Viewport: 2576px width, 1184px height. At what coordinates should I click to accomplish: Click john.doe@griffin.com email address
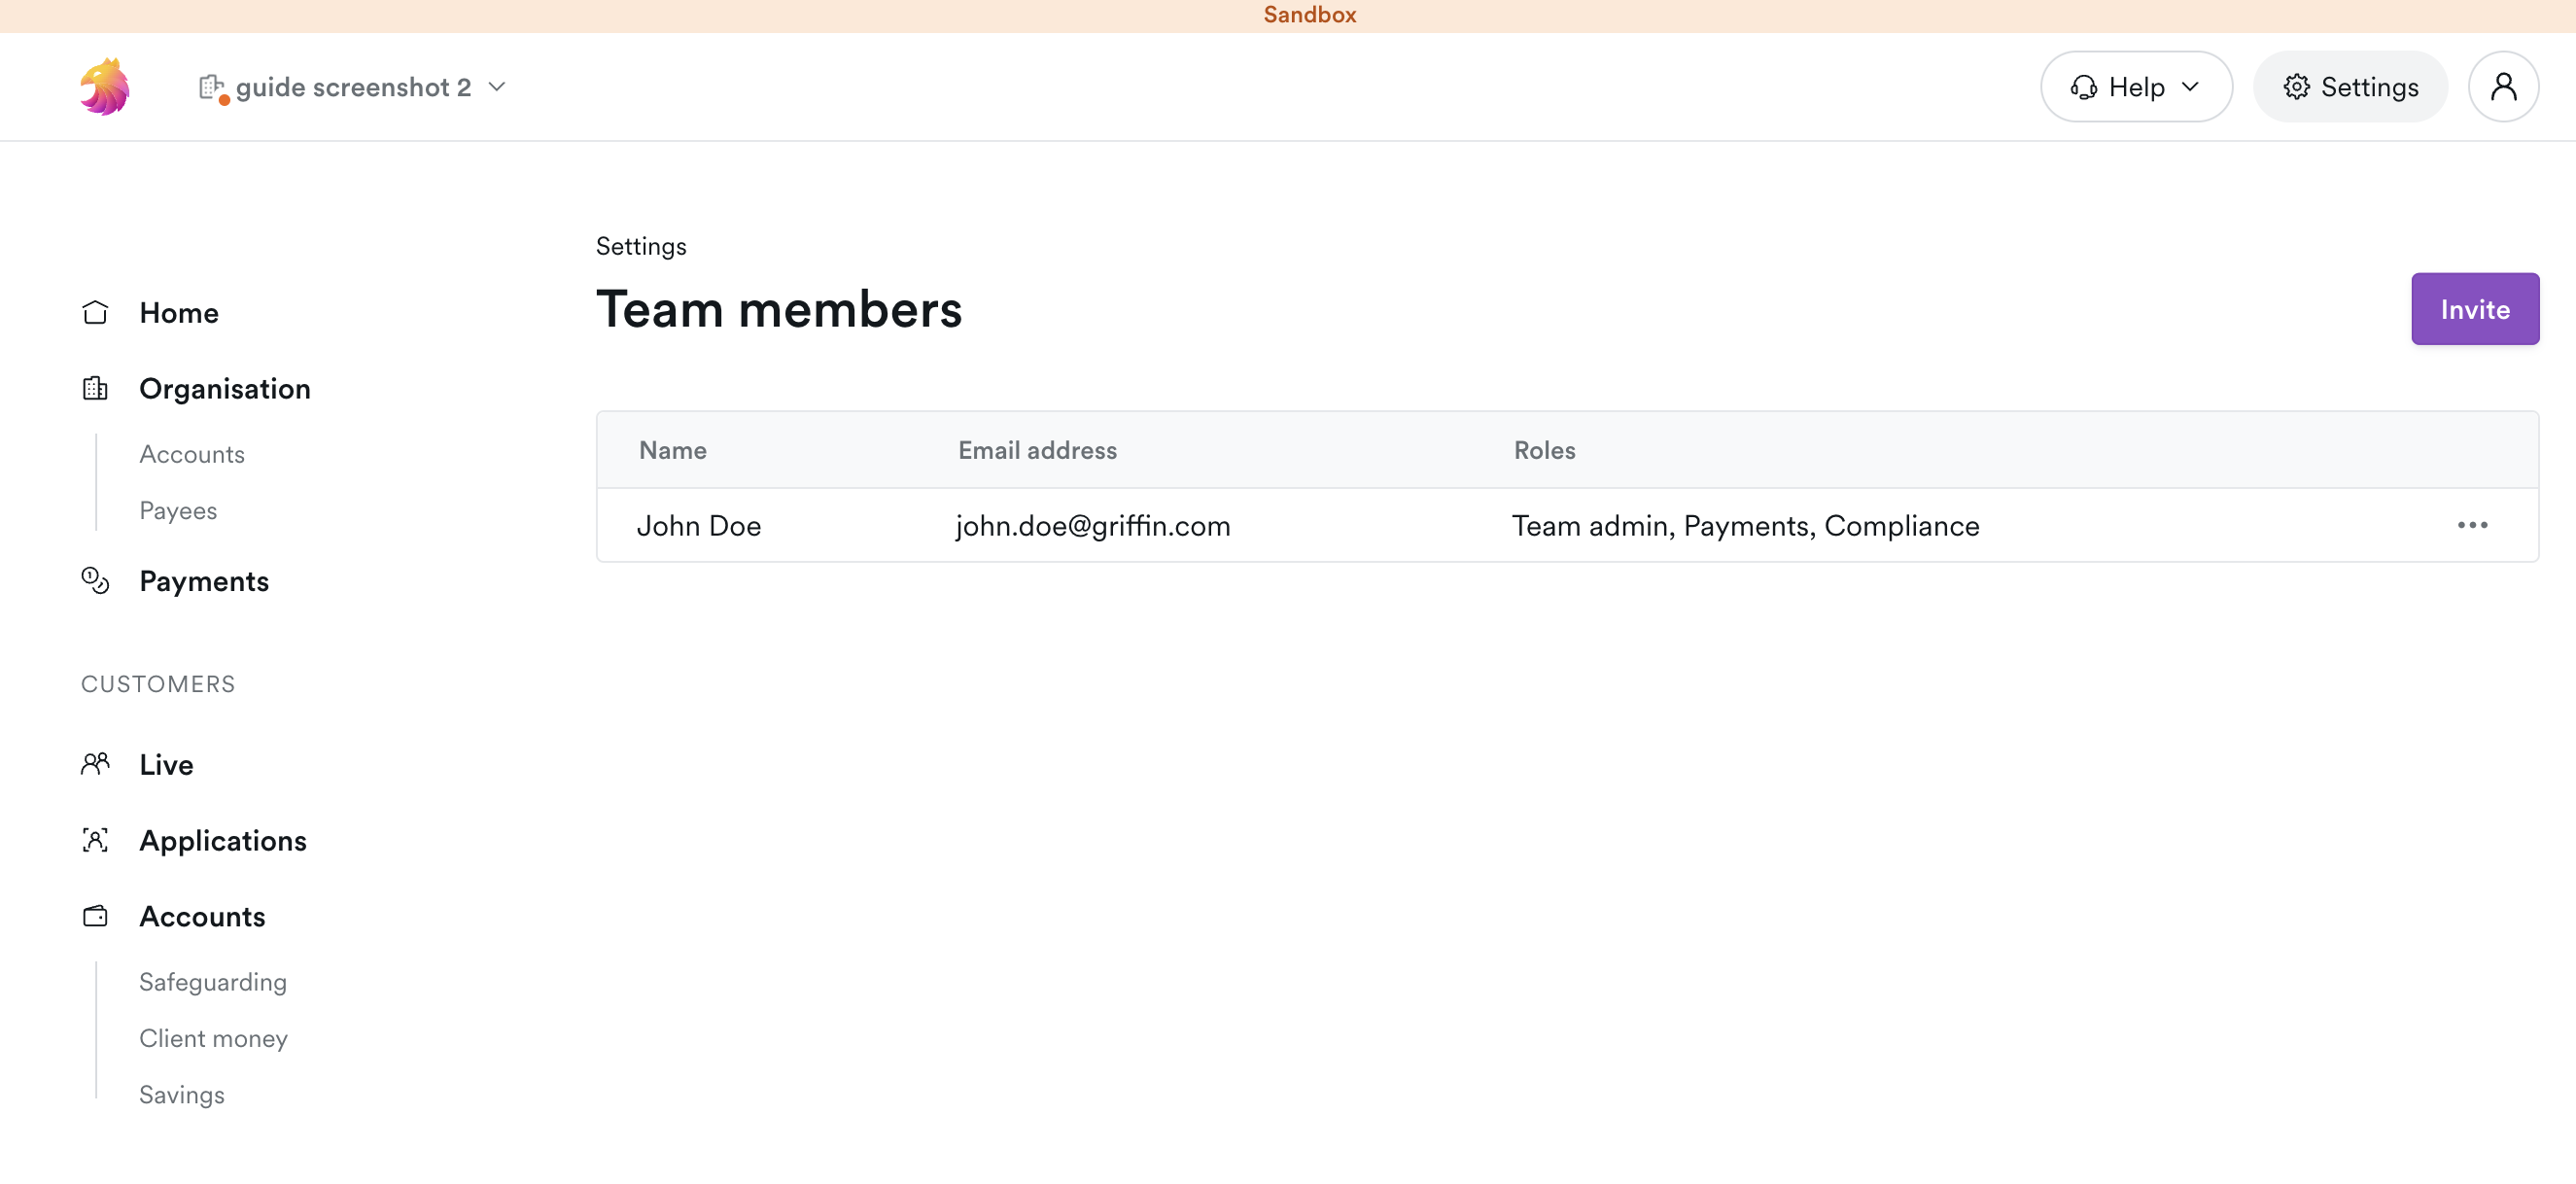click(1092, 525)
